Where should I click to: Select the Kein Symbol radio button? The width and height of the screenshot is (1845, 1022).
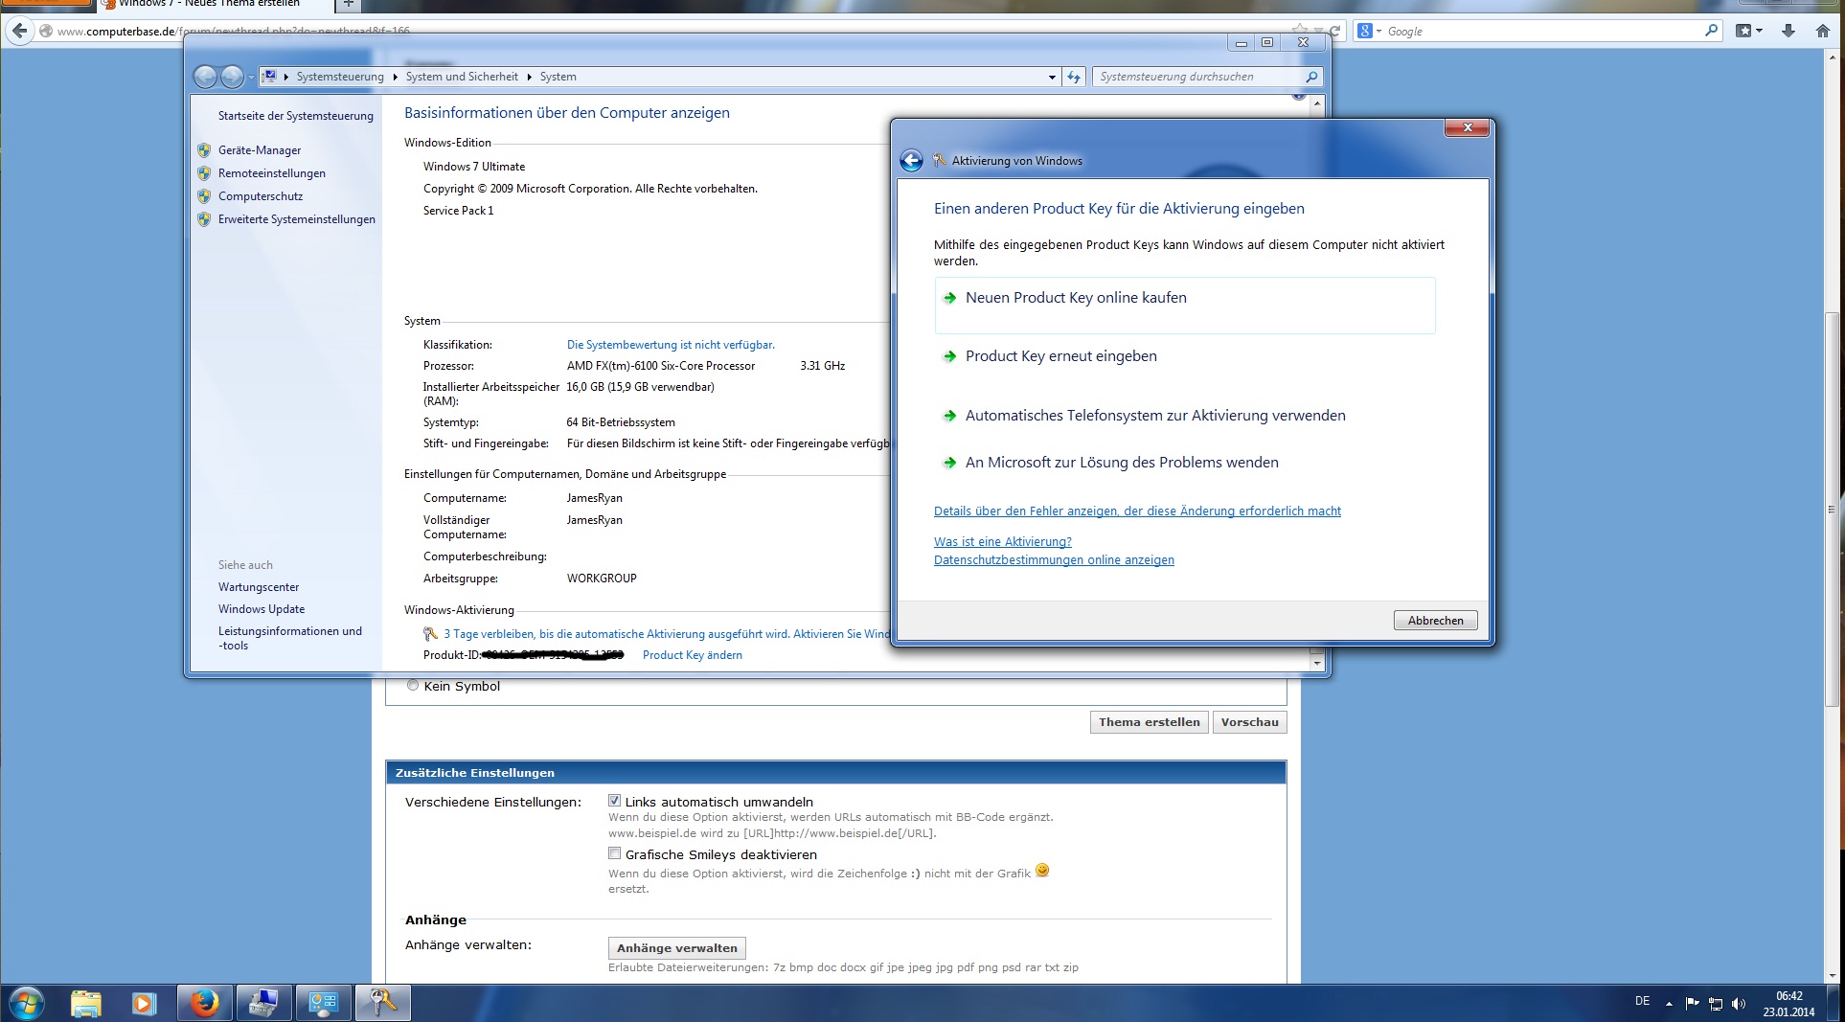(413, 685)
